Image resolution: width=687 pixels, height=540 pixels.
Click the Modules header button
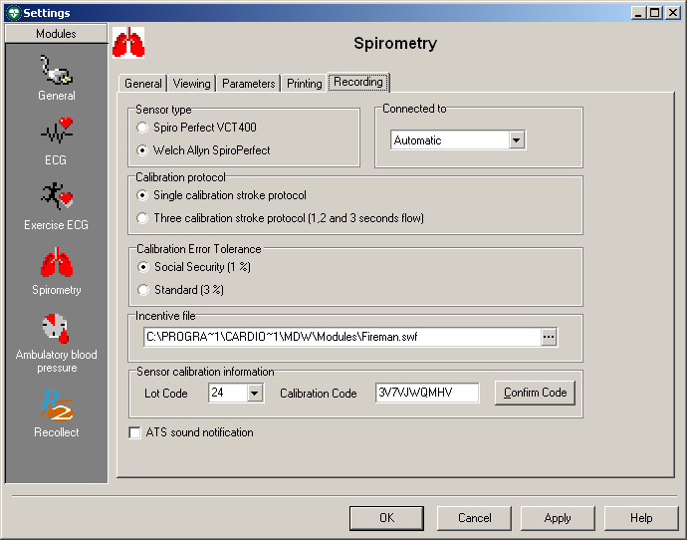pyautogui.click(x=56, y=33)
